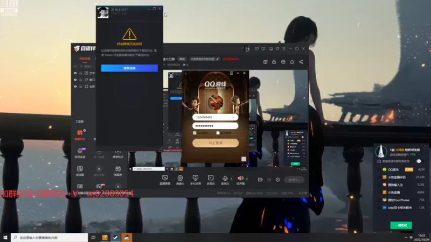Open the Windows Start menu
This screenshot has height=242, width=431.
(5, 237)
